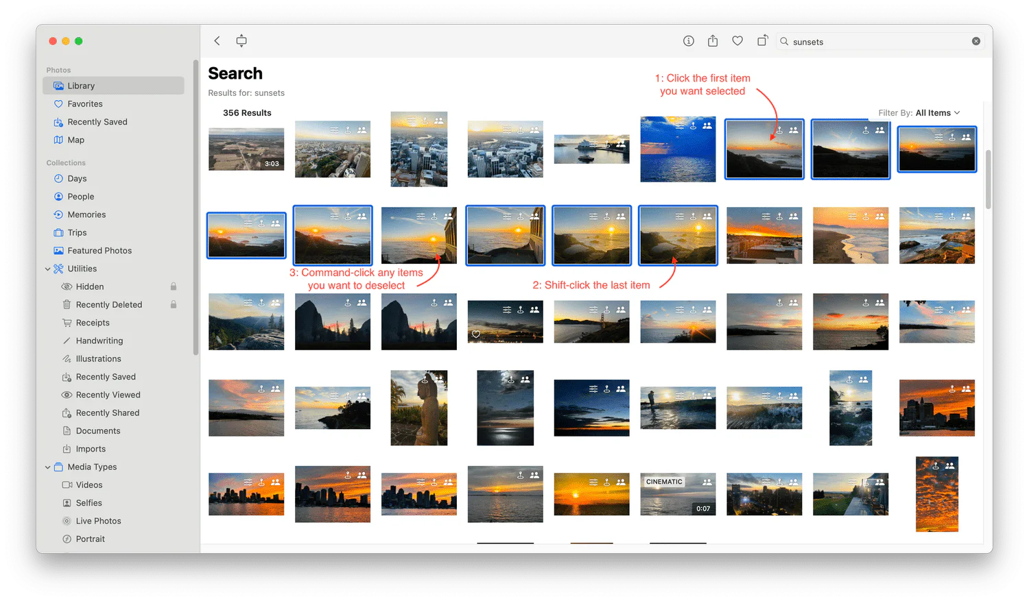Open the Hidden album
Image resolution: width=1029 pixels, height=601 pixels.
pos(113,286)
